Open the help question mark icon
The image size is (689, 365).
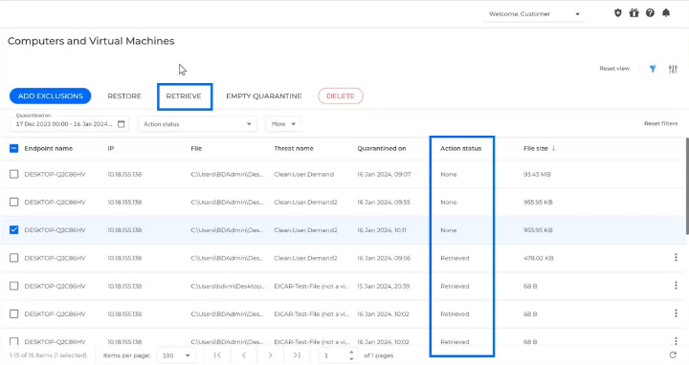click(x=650, y=13)
